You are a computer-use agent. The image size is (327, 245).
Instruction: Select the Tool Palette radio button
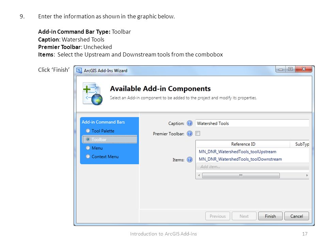pos(88,131)
